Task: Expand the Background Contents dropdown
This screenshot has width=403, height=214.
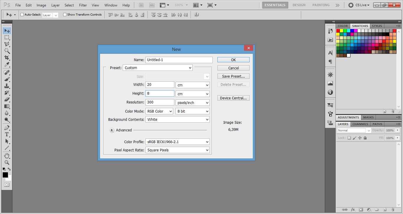Action: click(178, 120)
